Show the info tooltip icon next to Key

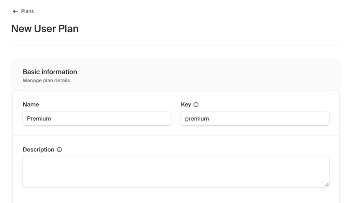point(196,105)
